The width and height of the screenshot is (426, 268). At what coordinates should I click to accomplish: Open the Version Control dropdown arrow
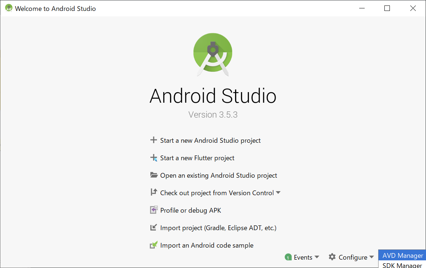[279, 193]
